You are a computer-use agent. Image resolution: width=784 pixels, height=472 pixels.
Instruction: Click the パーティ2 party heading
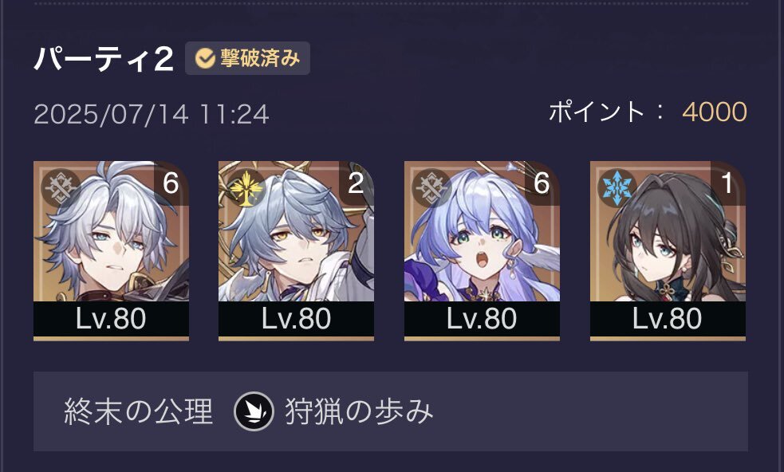click(x=104, y=59)
